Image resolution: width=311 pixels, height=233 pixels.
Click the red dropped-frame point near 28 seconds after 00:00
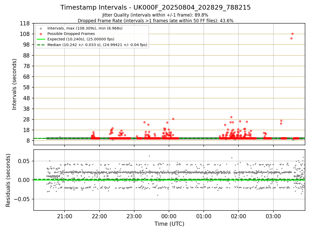pyautogui.click(x=173, y=119)
